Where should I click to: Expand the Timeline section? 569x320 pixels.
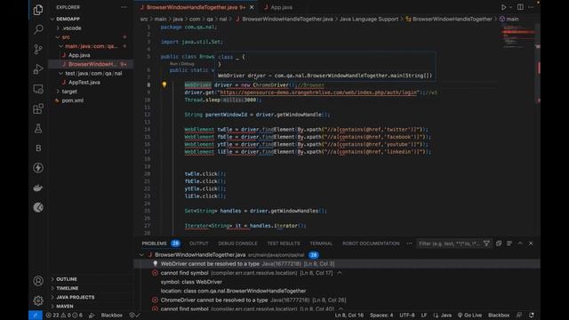68,288
